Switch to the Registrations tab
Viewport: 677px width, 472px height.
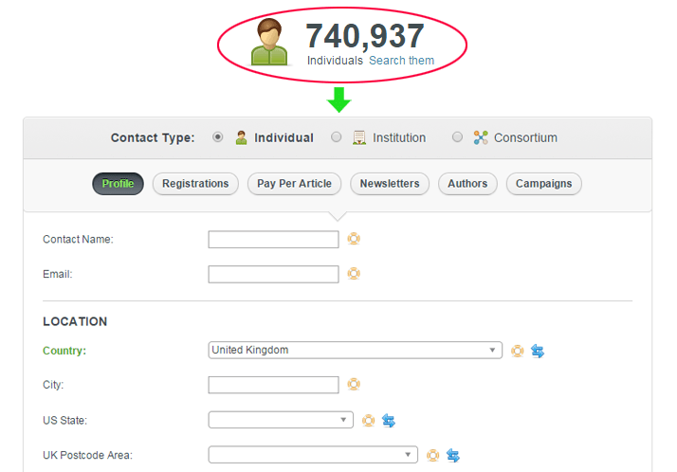(x=195, y=184)
